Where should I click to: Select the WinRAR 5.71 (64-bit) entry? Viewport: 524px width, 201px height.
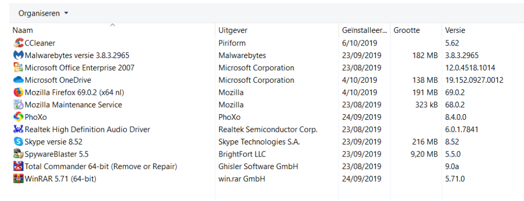point(60,179)
